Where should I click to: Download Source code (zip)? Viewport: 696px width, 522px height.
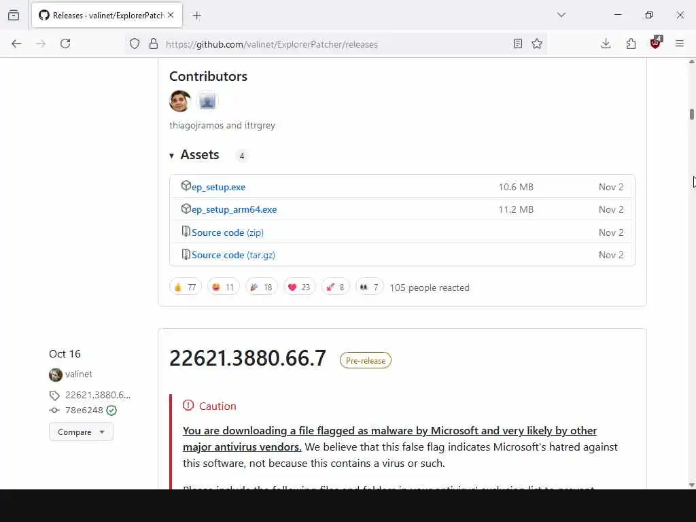(228, 232)
